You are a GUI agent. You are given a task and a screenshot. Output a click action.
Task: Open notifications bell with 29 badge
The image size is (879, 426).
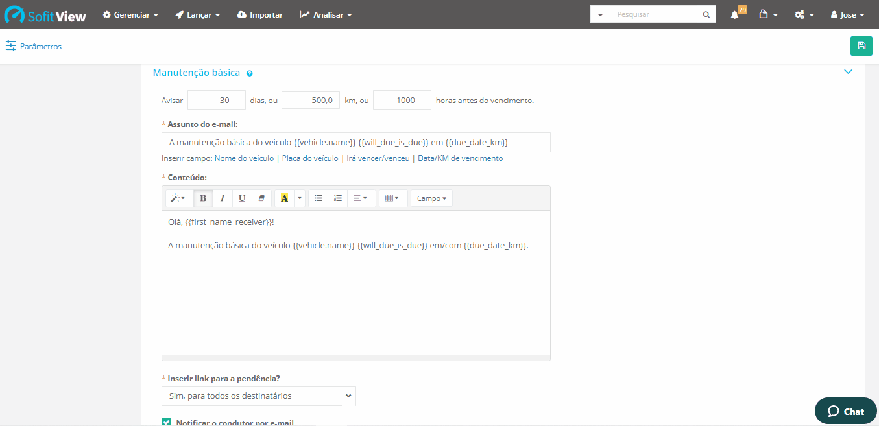tap(738, 13)
